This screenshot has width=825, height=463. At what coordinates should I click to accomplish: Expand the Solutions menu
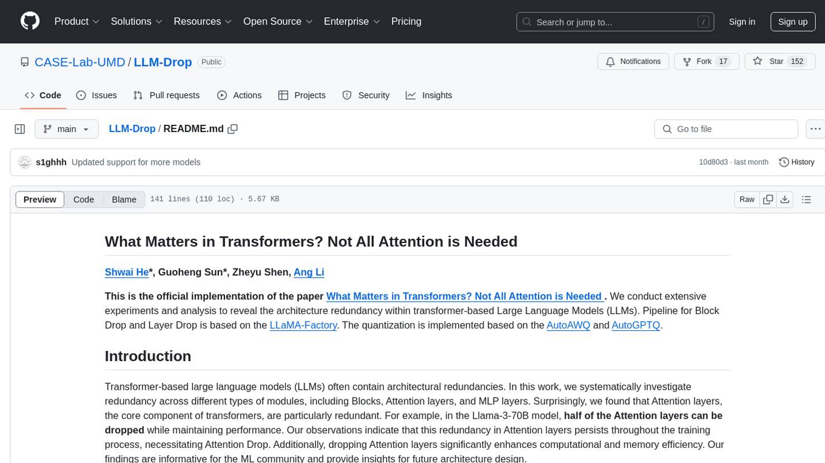tap(136, 21)
